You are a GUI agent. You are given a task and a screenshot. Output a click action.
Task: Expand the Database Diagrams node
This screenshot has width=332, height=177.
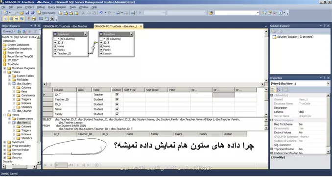(x=5, y=68)
